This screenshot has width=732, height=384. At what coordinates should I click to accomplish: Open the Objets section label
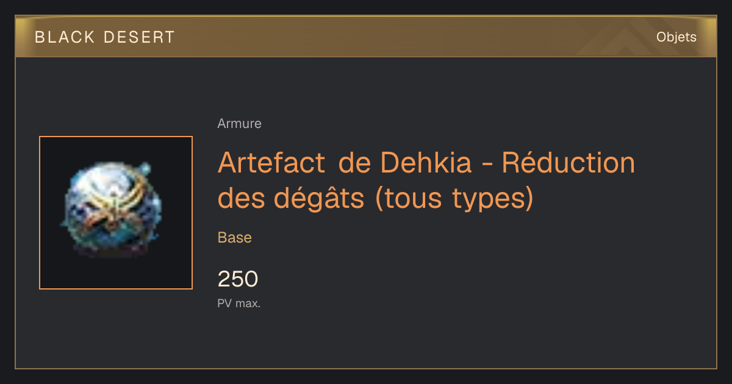pos(676,37)
